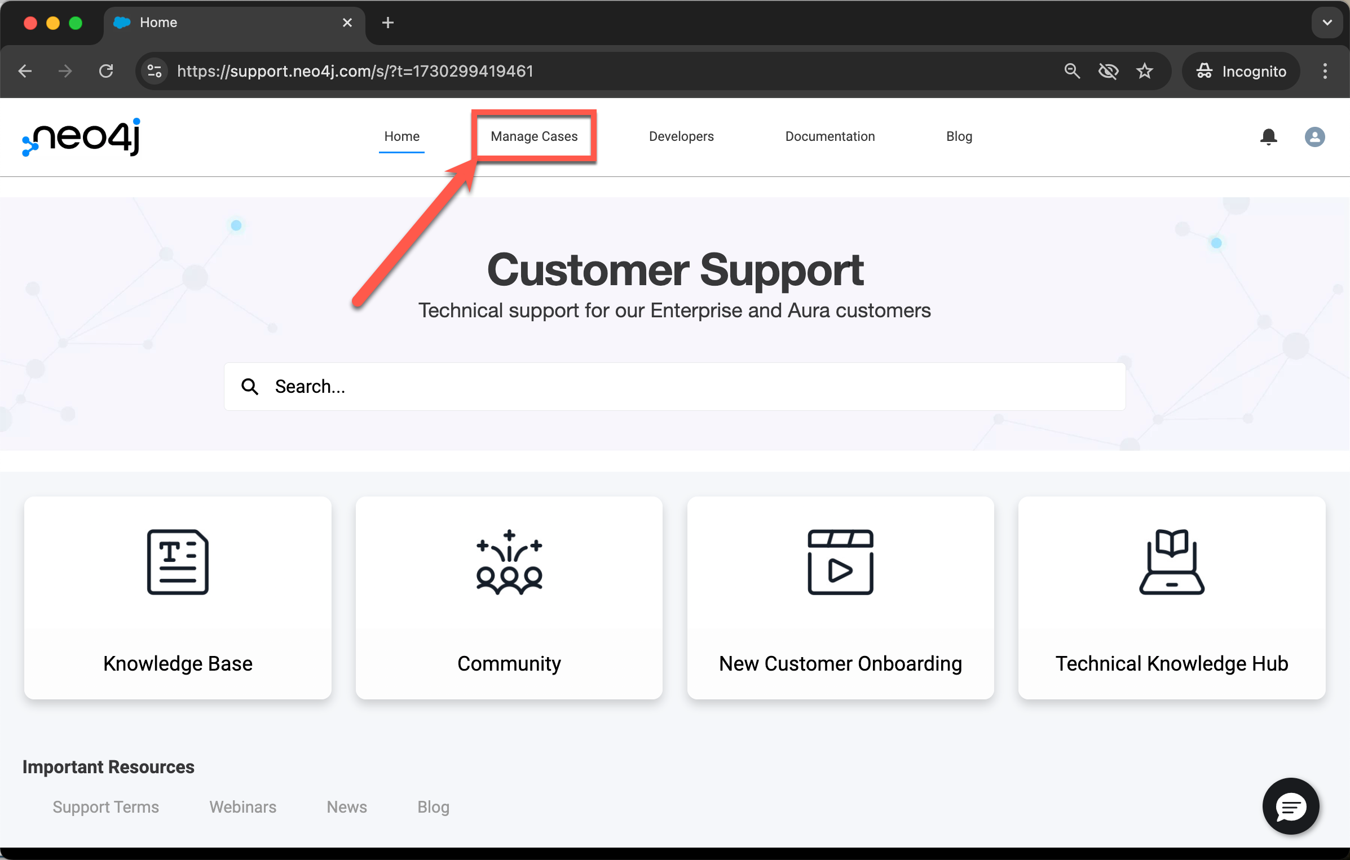Click the browser forward arrow
1350x860 pixels.
[x=65, y=71]
